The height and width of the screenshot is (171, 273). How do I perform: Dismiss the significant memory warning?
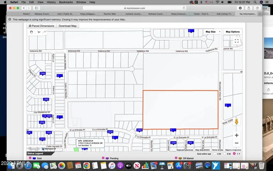pyautogui.click(x=10, y=19)
